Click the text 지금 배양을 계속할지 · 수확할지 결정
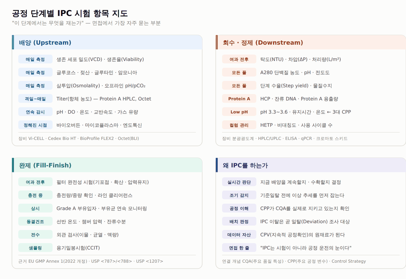 300,182
